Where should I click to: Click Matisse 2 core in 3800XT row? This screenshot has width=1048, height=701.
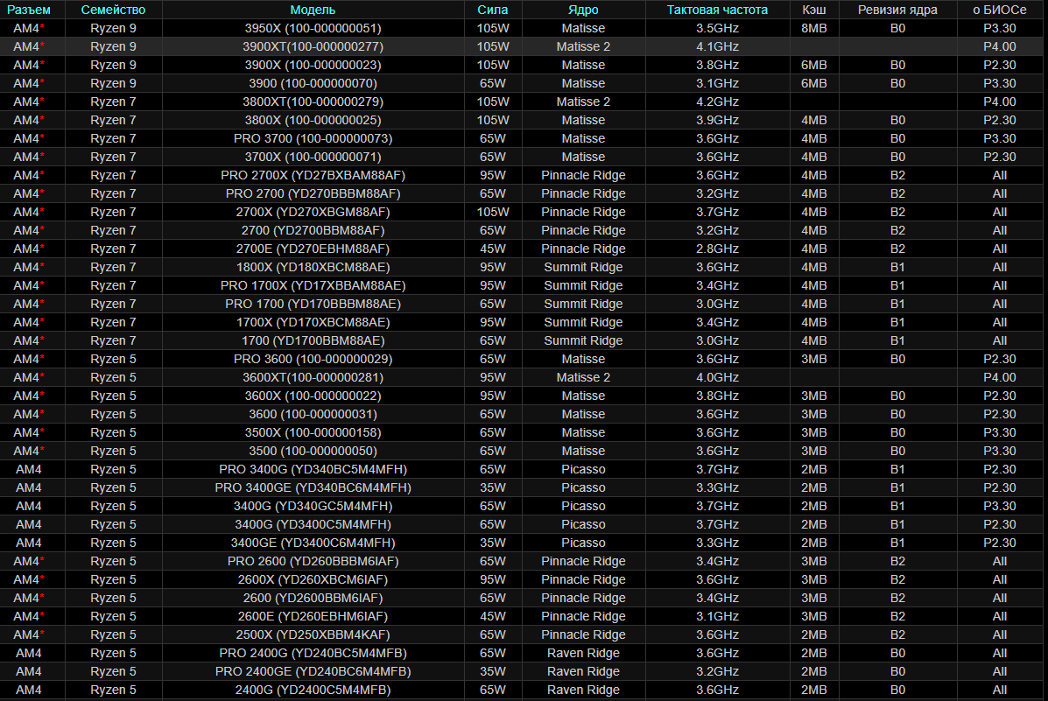click(x=583, y=102)
